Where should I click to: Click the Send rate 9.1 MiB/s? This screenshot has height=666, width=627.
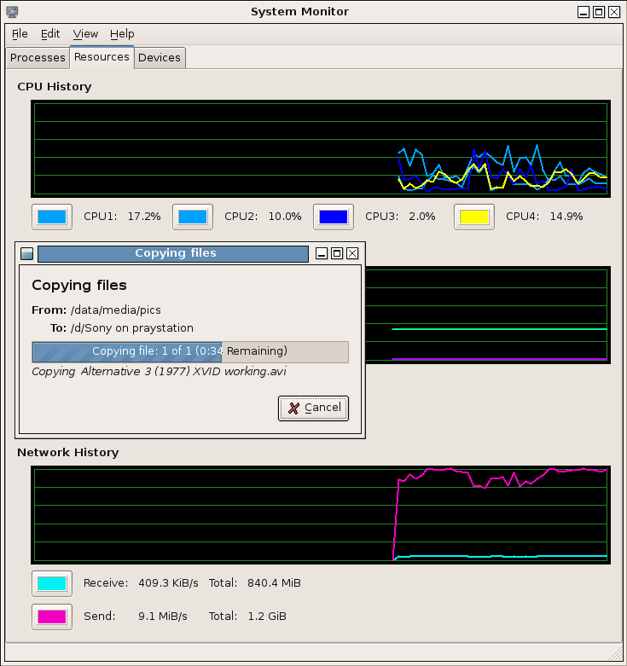163,617
